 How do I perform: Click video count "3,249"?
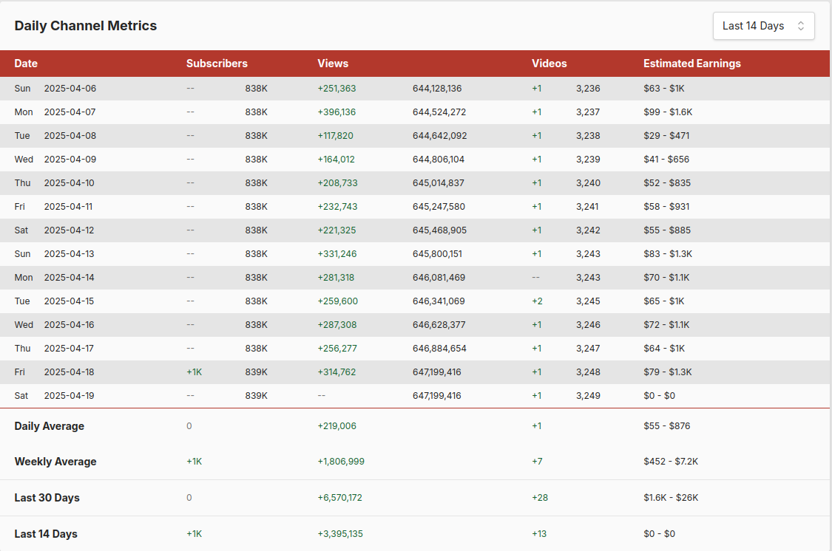(x=588, y=396)
